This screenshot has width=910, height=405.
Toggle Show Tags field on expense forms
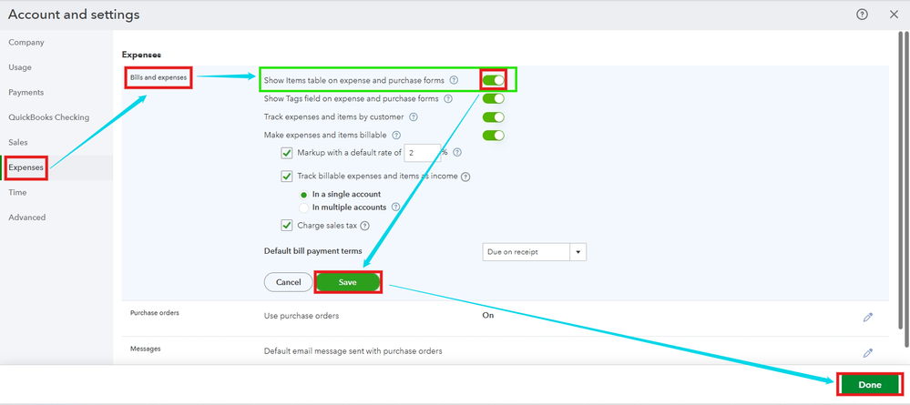click(x=494, y=98)
